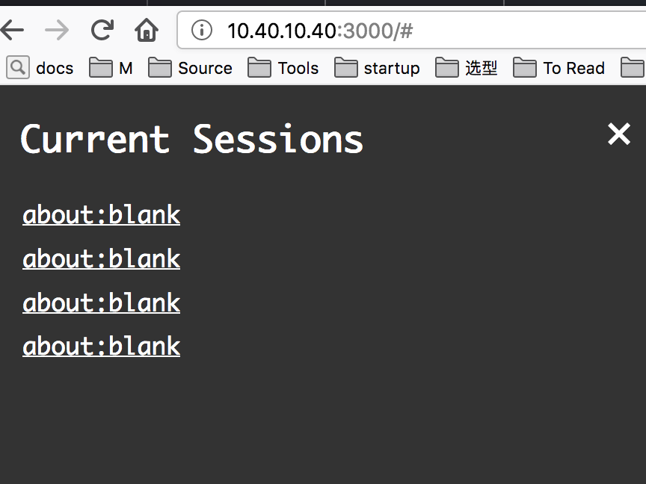The height and width of the screenshot is (484, 646).
Task: Reload the current page
Action: [x=102, y=30]
